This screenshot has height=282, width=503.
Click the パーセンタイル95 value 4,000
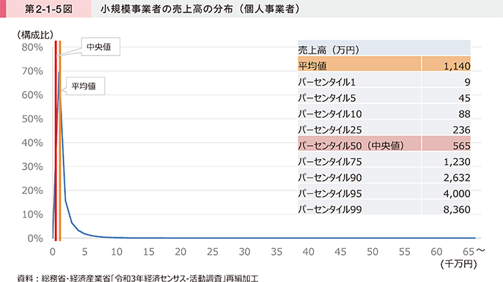coord(457,193)
